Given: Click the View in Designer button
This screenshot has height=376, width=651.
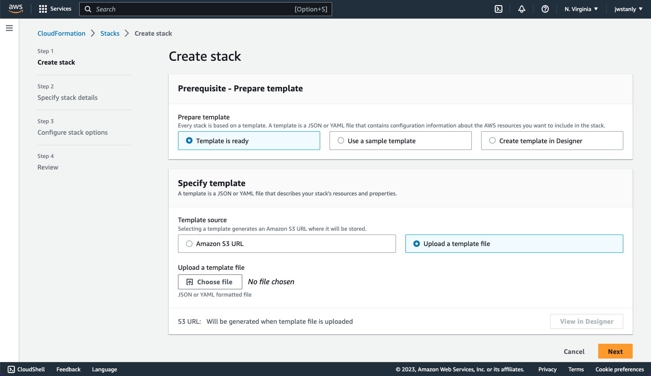Looking at the screenshot, I should click(x=587, y=322).
